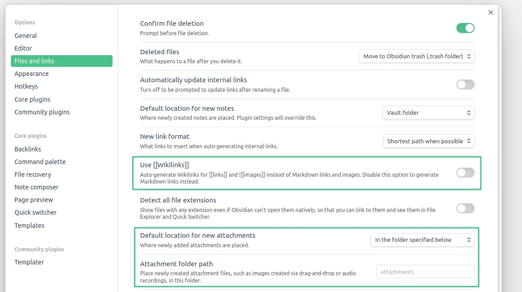The width and height of the screenshot is (522, 292).
Task: Open Community plugins settings
Action: 42,112
